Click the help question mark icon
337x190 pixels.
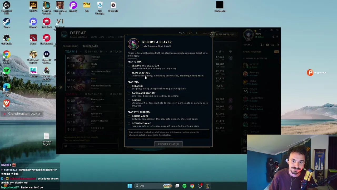tap(260, 30)
